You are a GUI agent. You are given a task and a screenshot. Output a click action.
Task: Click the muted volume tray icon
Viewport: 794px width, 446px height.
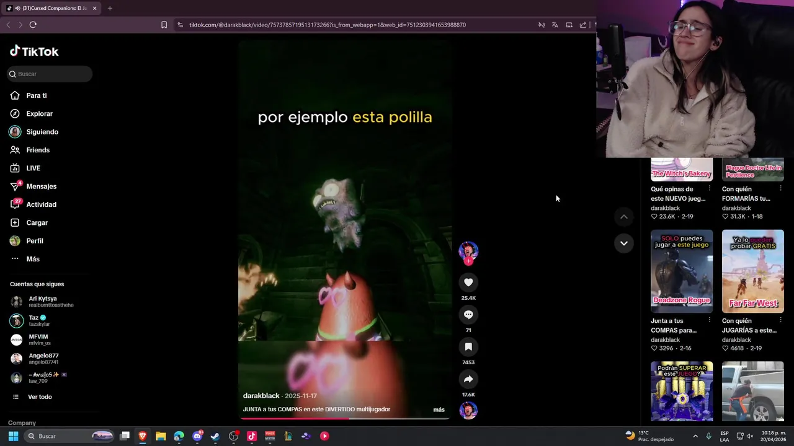(x=750, y=436)
